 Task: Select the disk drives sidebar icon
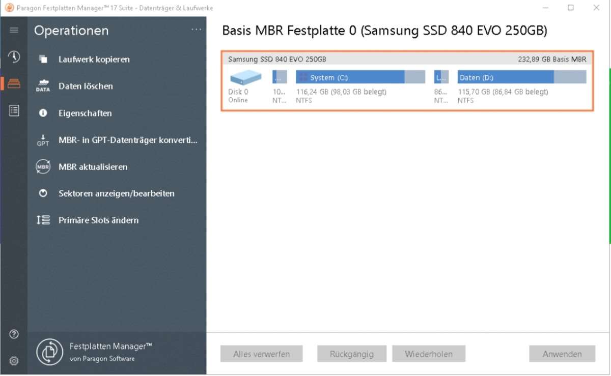(x=14, y=83)
